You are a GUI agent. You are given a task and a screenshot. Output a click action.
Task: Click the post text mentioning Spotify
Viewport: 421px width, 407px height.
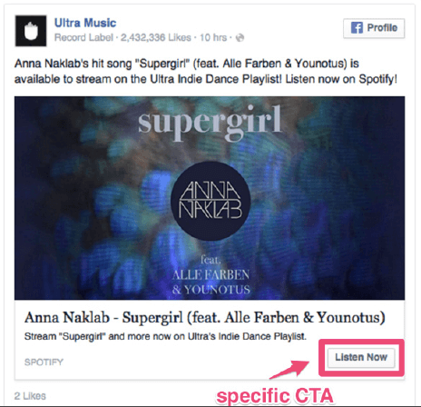click(x=206, y=72)
